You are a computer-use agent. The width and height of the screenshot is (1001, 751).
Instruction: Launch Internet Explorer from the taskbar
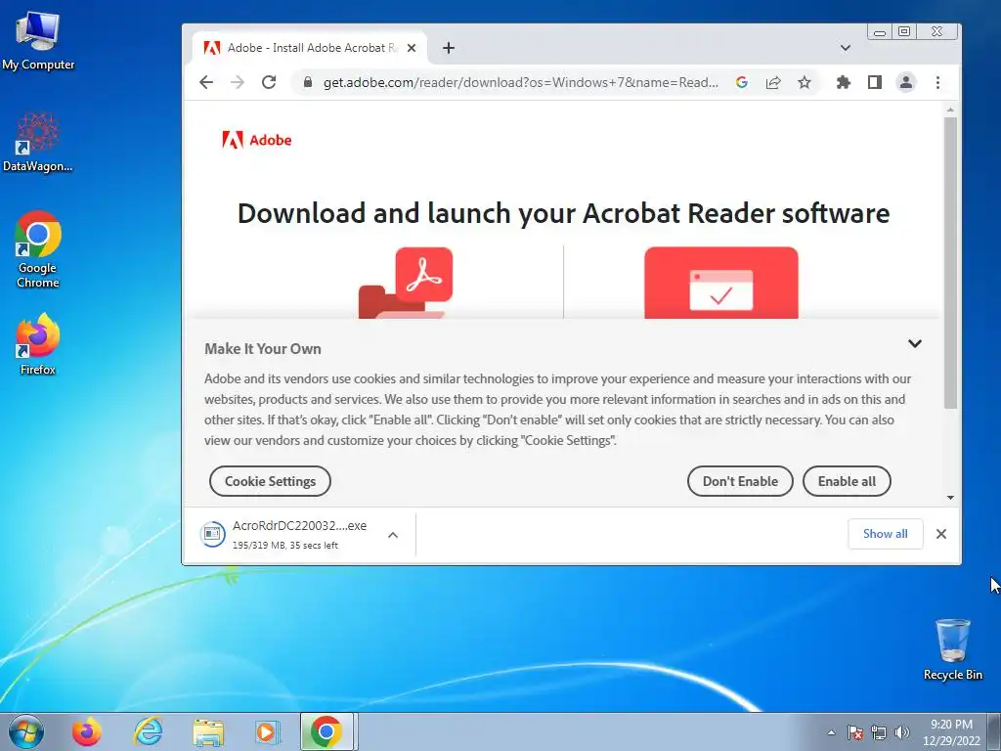(x=149, y=731)
